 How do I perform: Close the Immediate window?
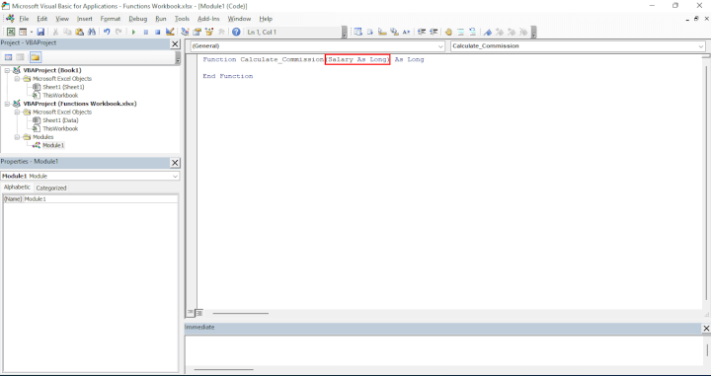click(x=706, y=328)
